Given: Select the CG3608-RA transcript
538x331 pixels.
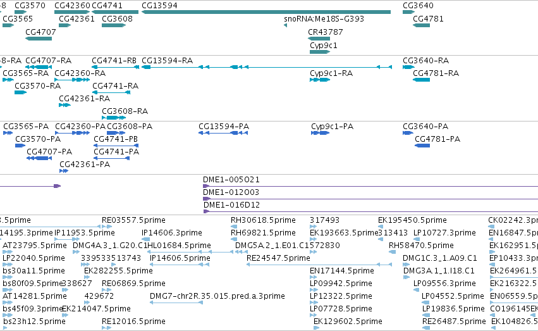Looking at the screenshot, I should (x=114, y=118).
